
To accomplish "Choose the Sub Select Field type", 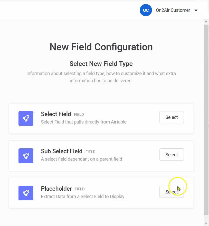I will (x=171, y=155).
